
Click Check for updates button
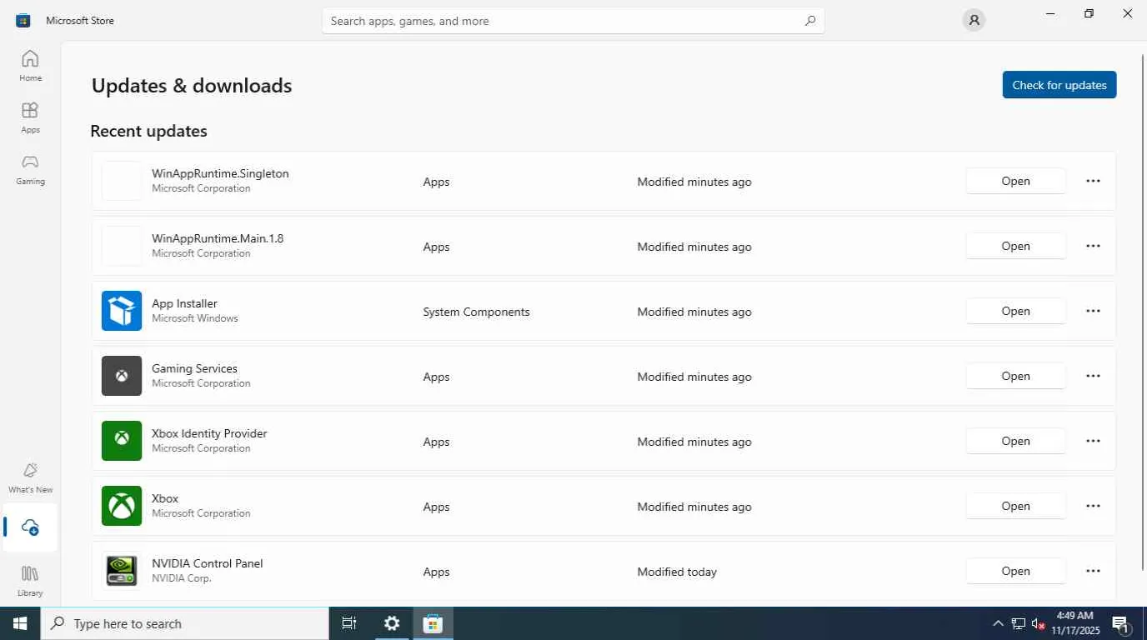tap(1059, 85)
